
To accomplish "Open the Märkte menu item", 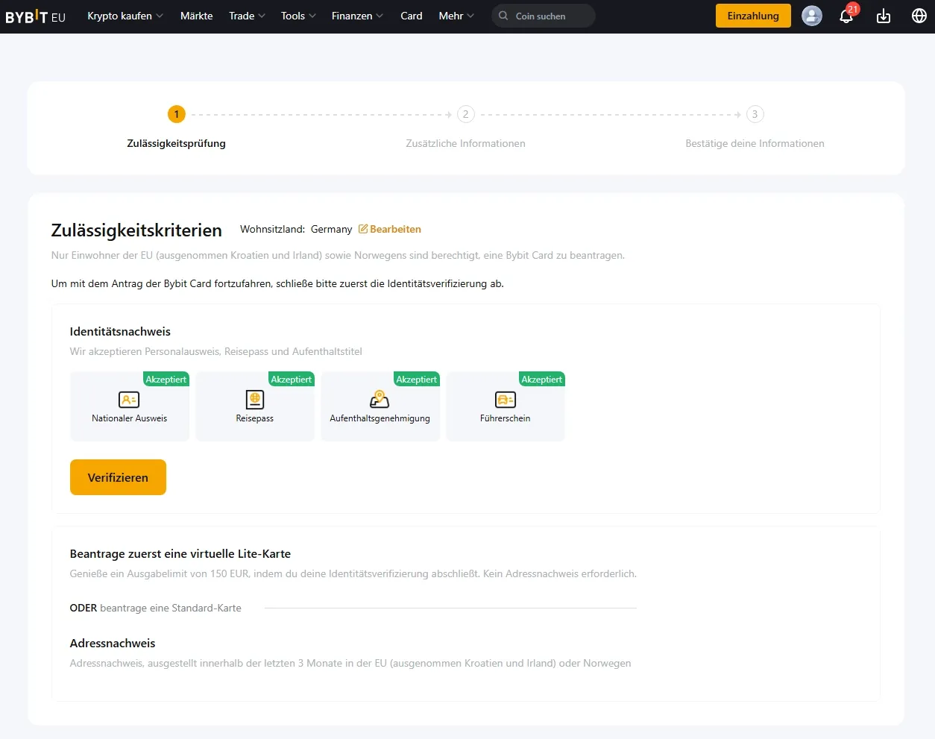I will coord(196,16).
